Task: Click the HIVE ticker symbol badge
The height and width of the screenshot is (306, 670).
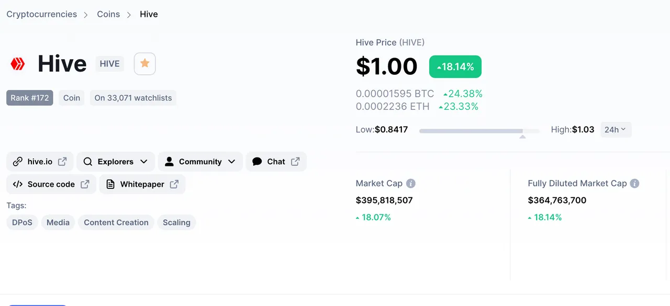Action: click(x=110, y=64)
